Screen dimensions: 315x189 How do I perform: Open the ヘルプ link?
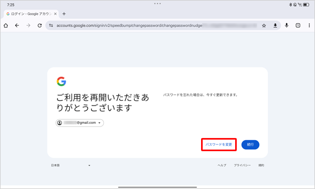click(222, 165)
